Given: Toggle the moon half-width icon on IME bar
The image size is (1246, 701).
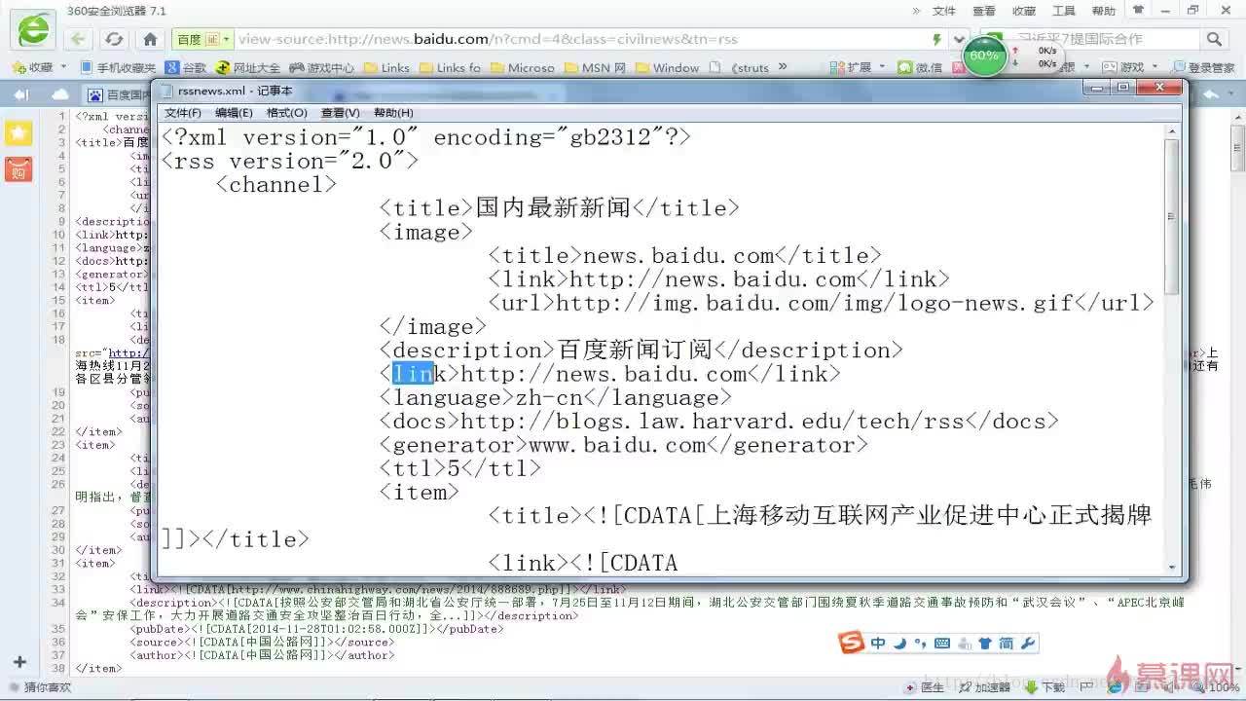Looking at the screenshot, I should click(x=900, y=643).
